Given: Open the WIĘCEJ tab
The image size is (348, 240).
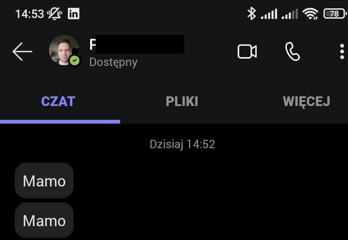Looking at the screenshot, I should (306, 102).
